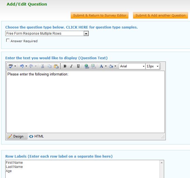The image size is (190, 178).
Task: Open the question type dropdown
Action: coord(47,34)
